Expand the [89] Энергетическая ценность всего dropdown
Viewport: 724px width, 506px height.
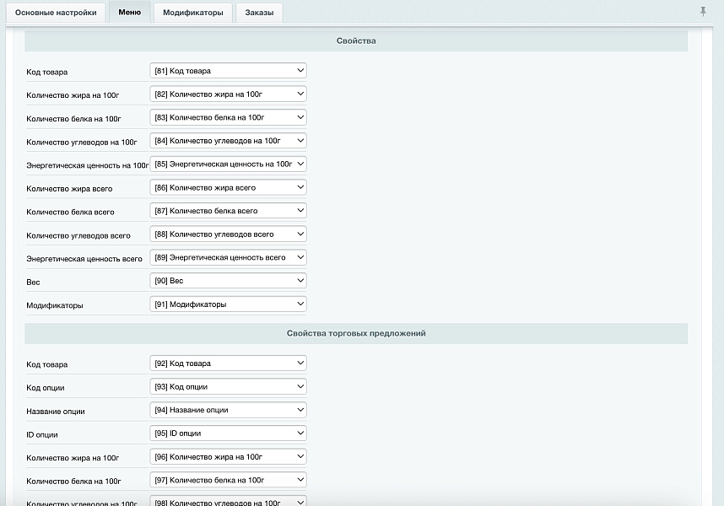[228, 257]
